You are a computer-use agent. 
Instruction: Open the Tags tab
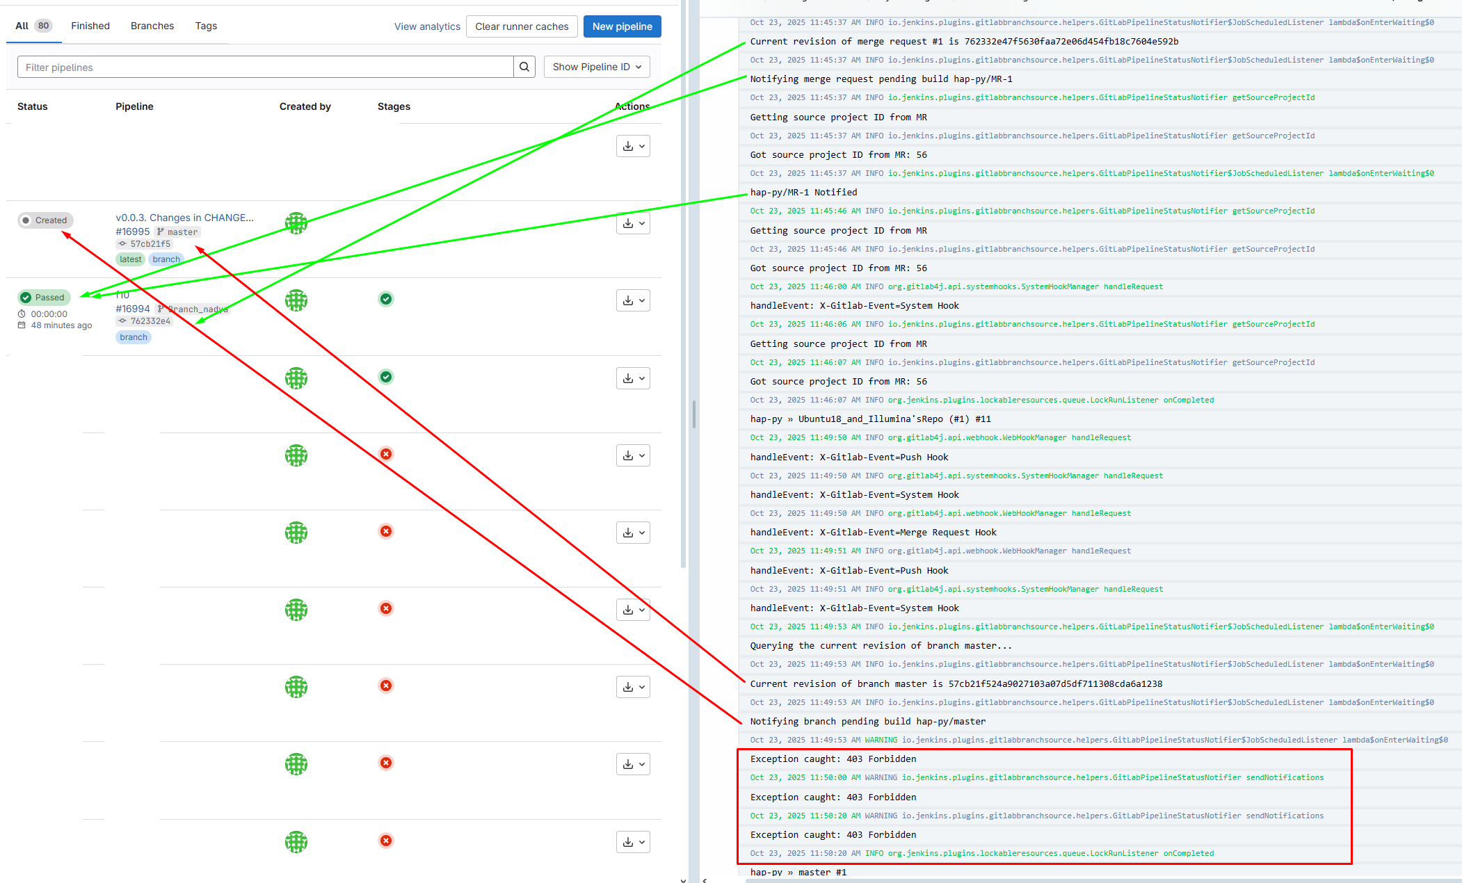point(206,26)
